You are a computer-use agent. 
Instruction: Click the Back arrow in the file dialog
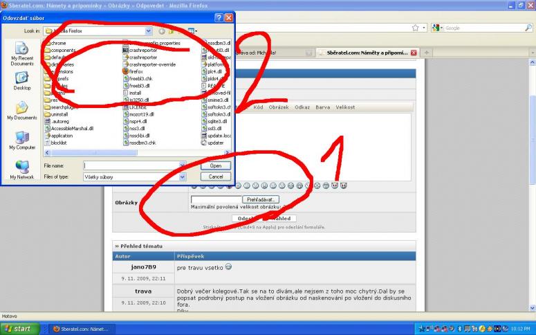coord(161,31)
